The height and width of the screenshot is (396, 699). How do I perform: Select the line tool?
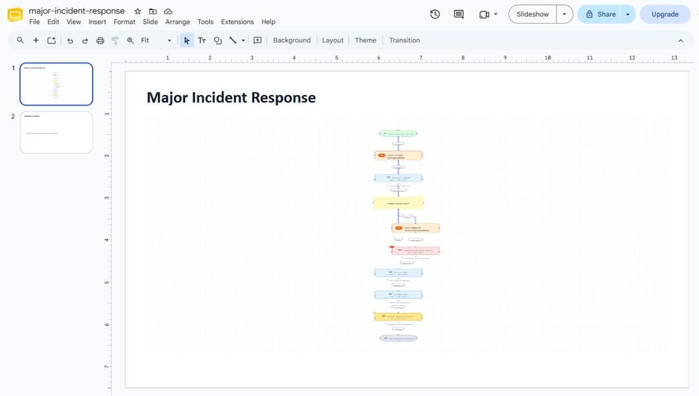coord(233,40)
